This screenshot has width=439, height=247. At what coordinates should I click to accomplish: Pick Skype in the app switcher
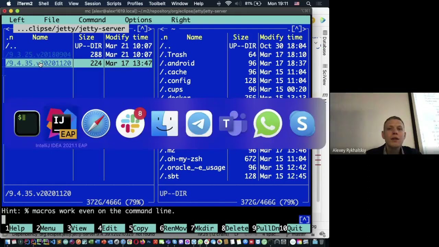click(302, 123)
